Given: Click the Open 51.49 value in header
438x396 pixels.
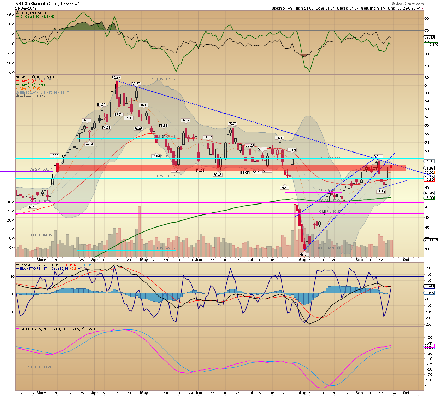Looking at the screenshot, I should [282, 8].
